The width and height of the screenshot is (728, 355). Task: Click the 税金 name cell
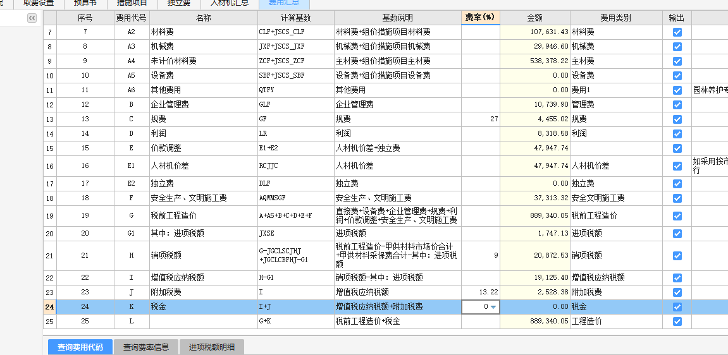tap(204, 307)
